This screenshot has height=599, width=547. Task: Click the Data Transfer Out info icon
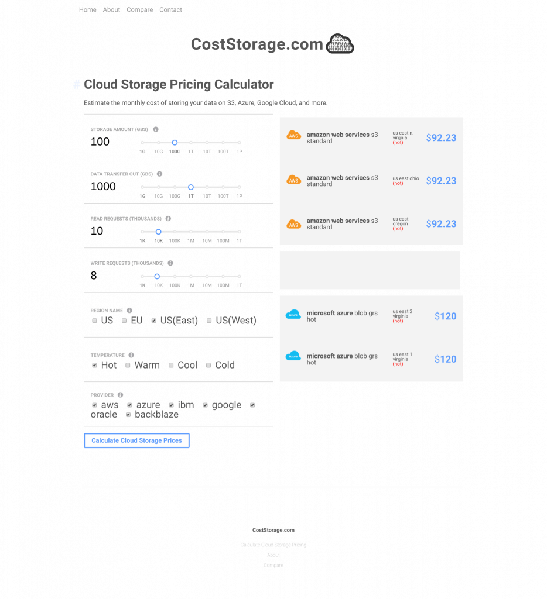pos(159,174)
